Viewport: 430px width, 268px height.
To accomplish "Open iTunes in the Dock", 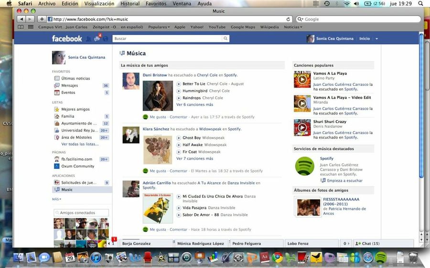I will (x=96, y=258).
